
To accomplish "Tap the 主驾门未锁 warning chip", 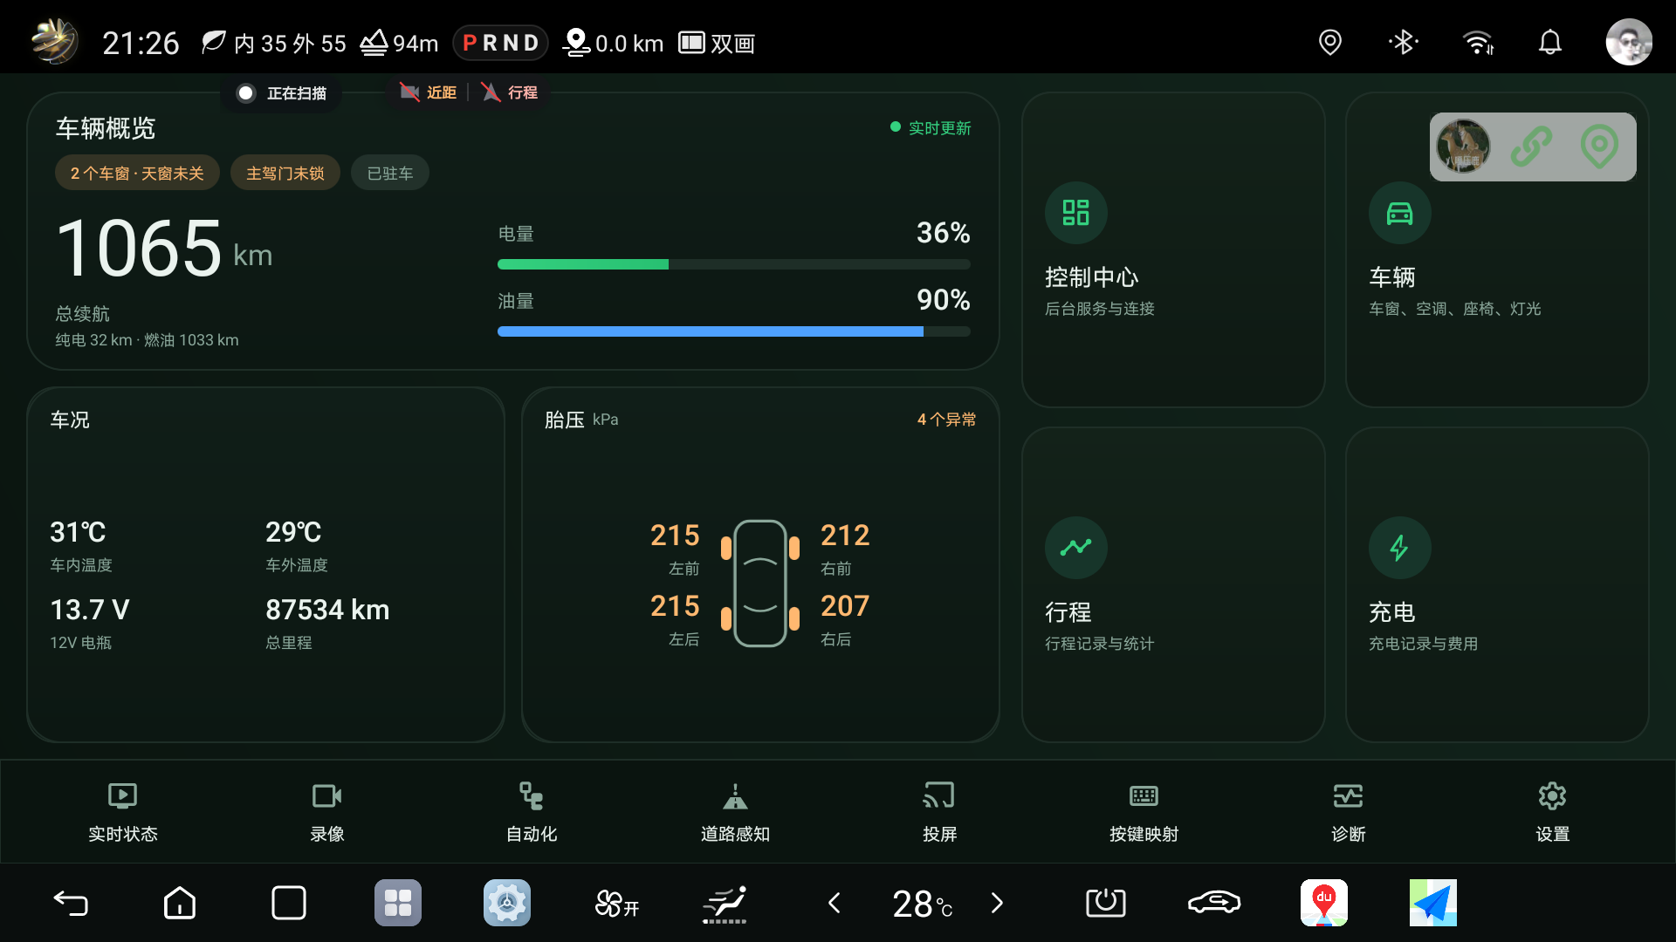I will pos(285,173).
